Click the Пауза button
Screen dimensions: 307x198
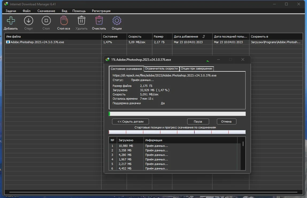click(x=198, y=122)
